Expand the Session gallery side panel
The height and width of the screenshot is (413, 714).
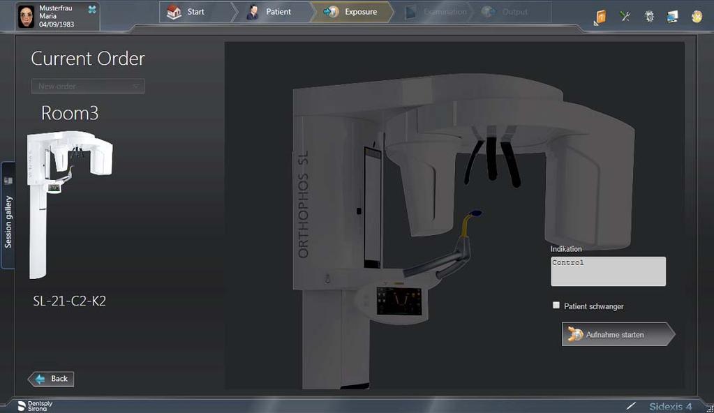click(x=8, y=216)
